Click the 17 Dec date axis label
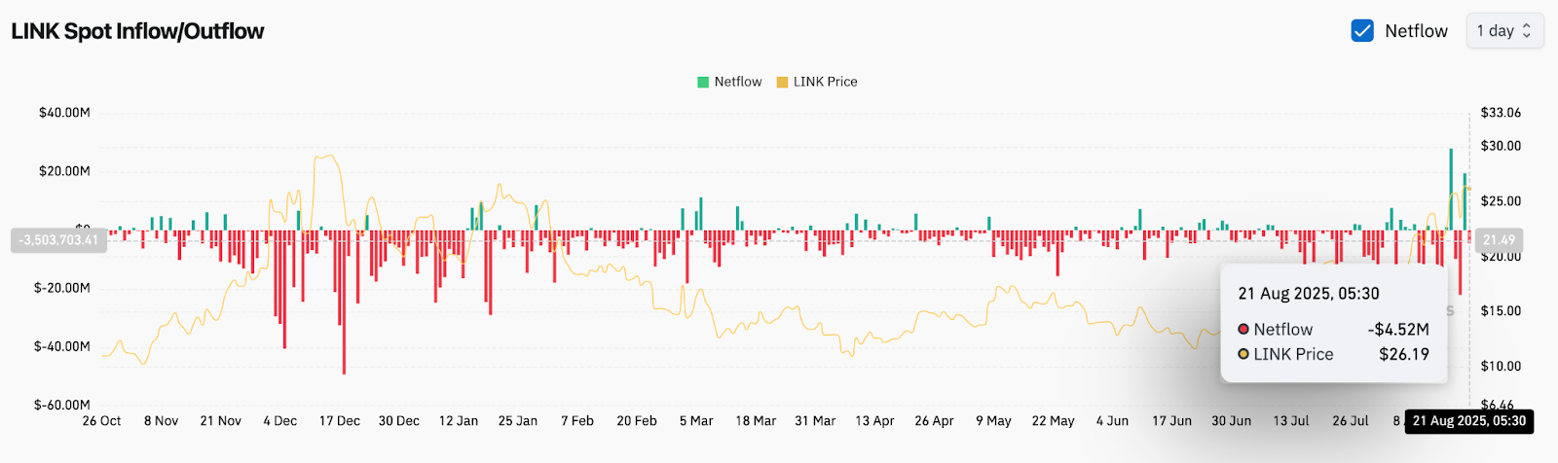Viewport: 1558px width, 463px height. tap(340, 421)
